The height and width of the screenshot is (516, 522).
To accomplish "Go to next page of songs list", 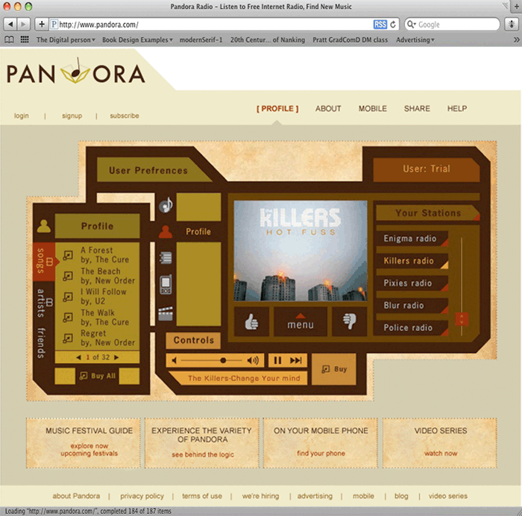I will tap(116, 357).
